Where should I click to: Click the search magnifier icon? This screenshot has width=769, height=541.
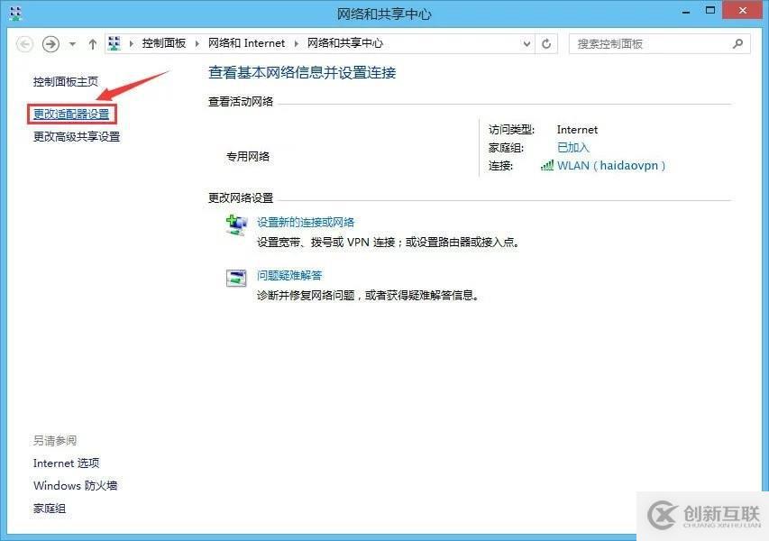pos(737,43)
